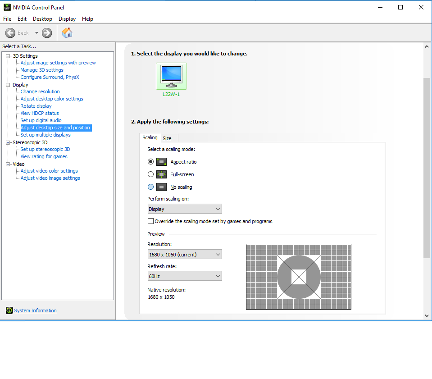Click the System Information icon

pyautogui.click(x=9, y=311)
